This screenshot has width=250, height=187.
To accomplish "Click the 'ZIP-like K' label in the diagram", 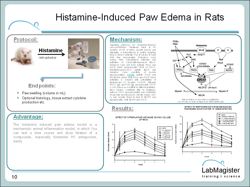I will click(x=213, y=88).
